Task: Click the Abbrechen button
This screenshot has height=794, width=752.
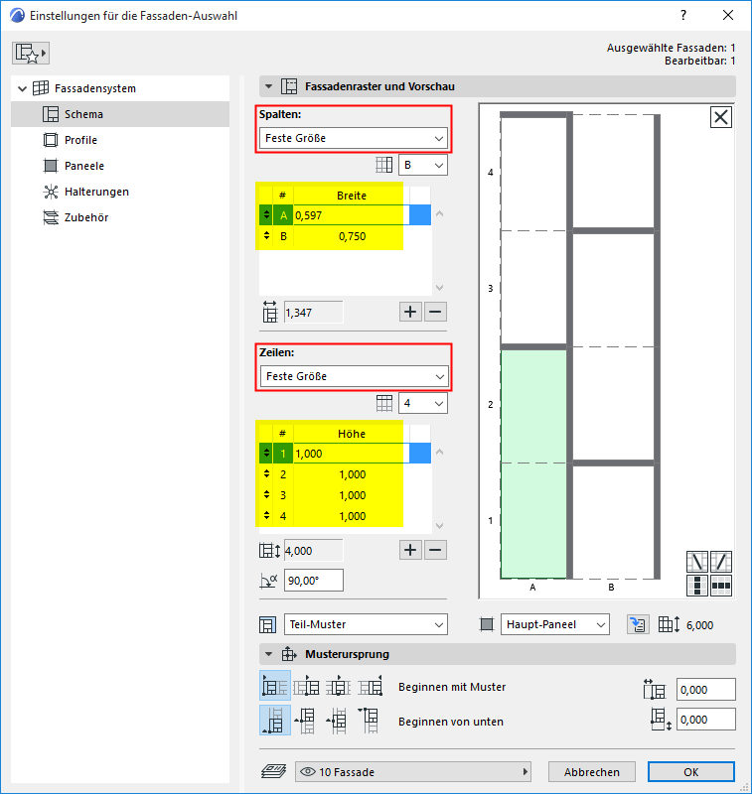Action: click(x=591, y=772)
